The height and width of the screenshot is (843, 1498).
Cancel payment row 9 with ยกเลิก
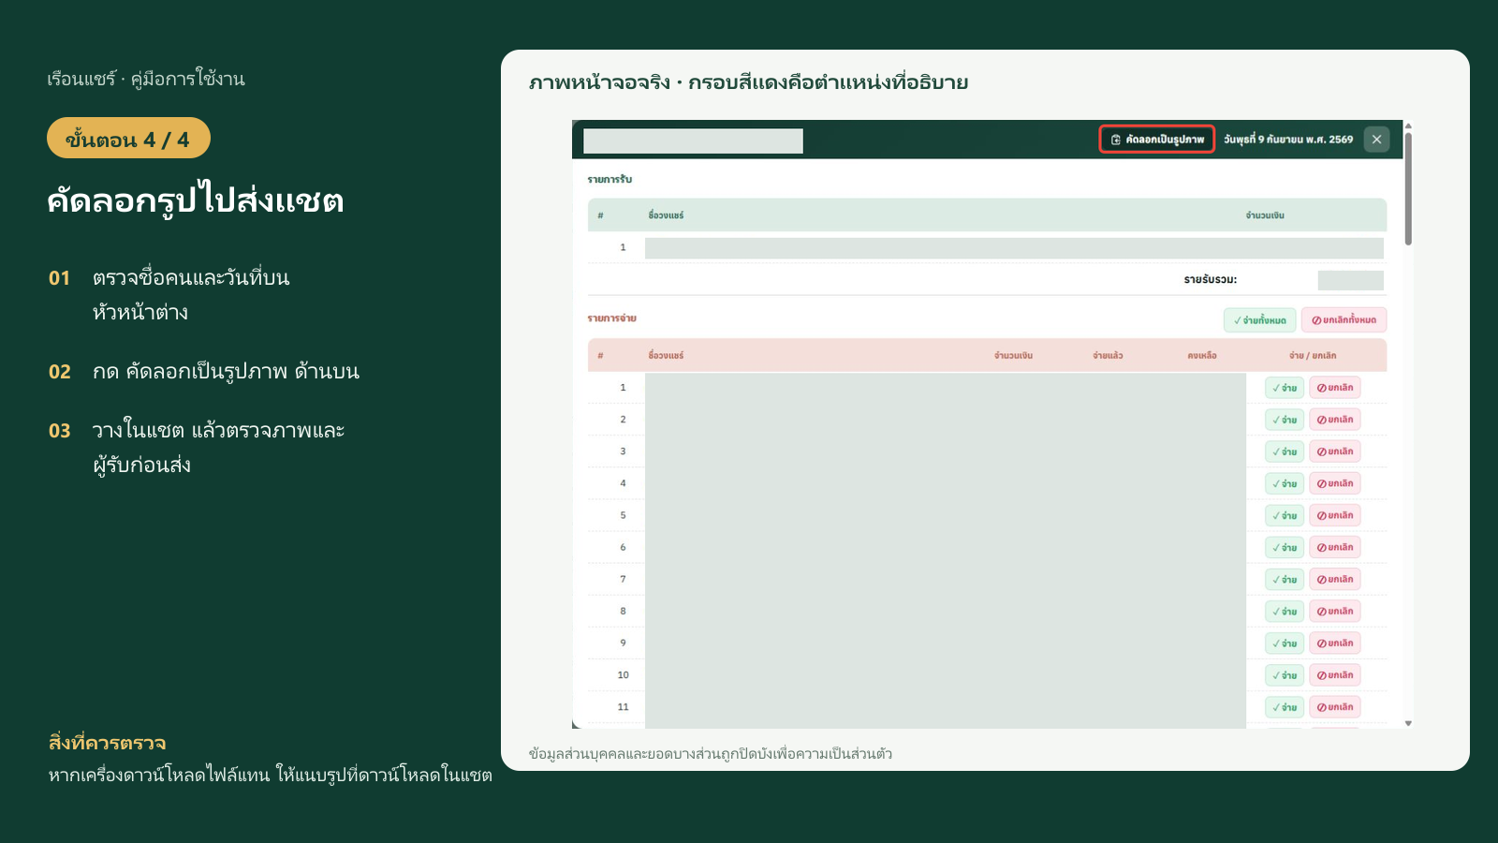1335,643
